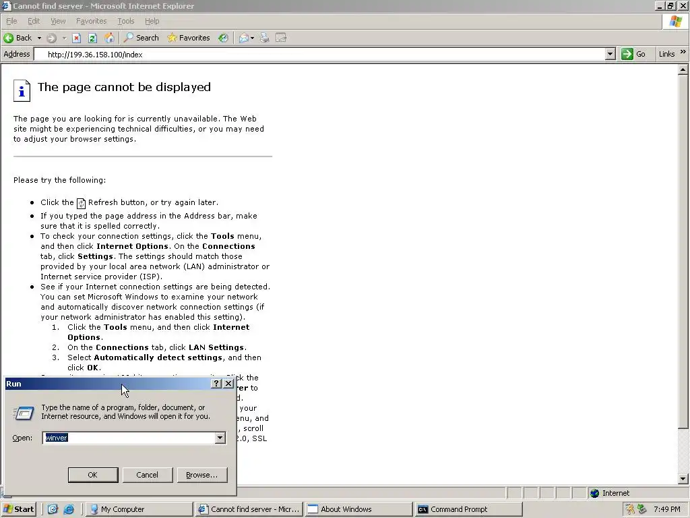
Task: Click the Internet zone globe in status bar
Action: point(595,493)
